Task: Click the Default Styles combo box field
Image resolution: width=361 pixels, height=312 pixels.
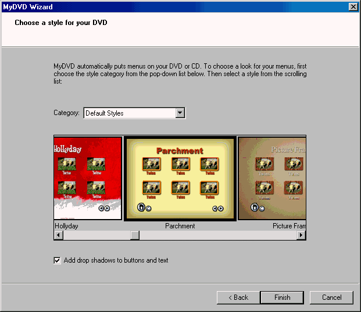Action: coord(134,113)
